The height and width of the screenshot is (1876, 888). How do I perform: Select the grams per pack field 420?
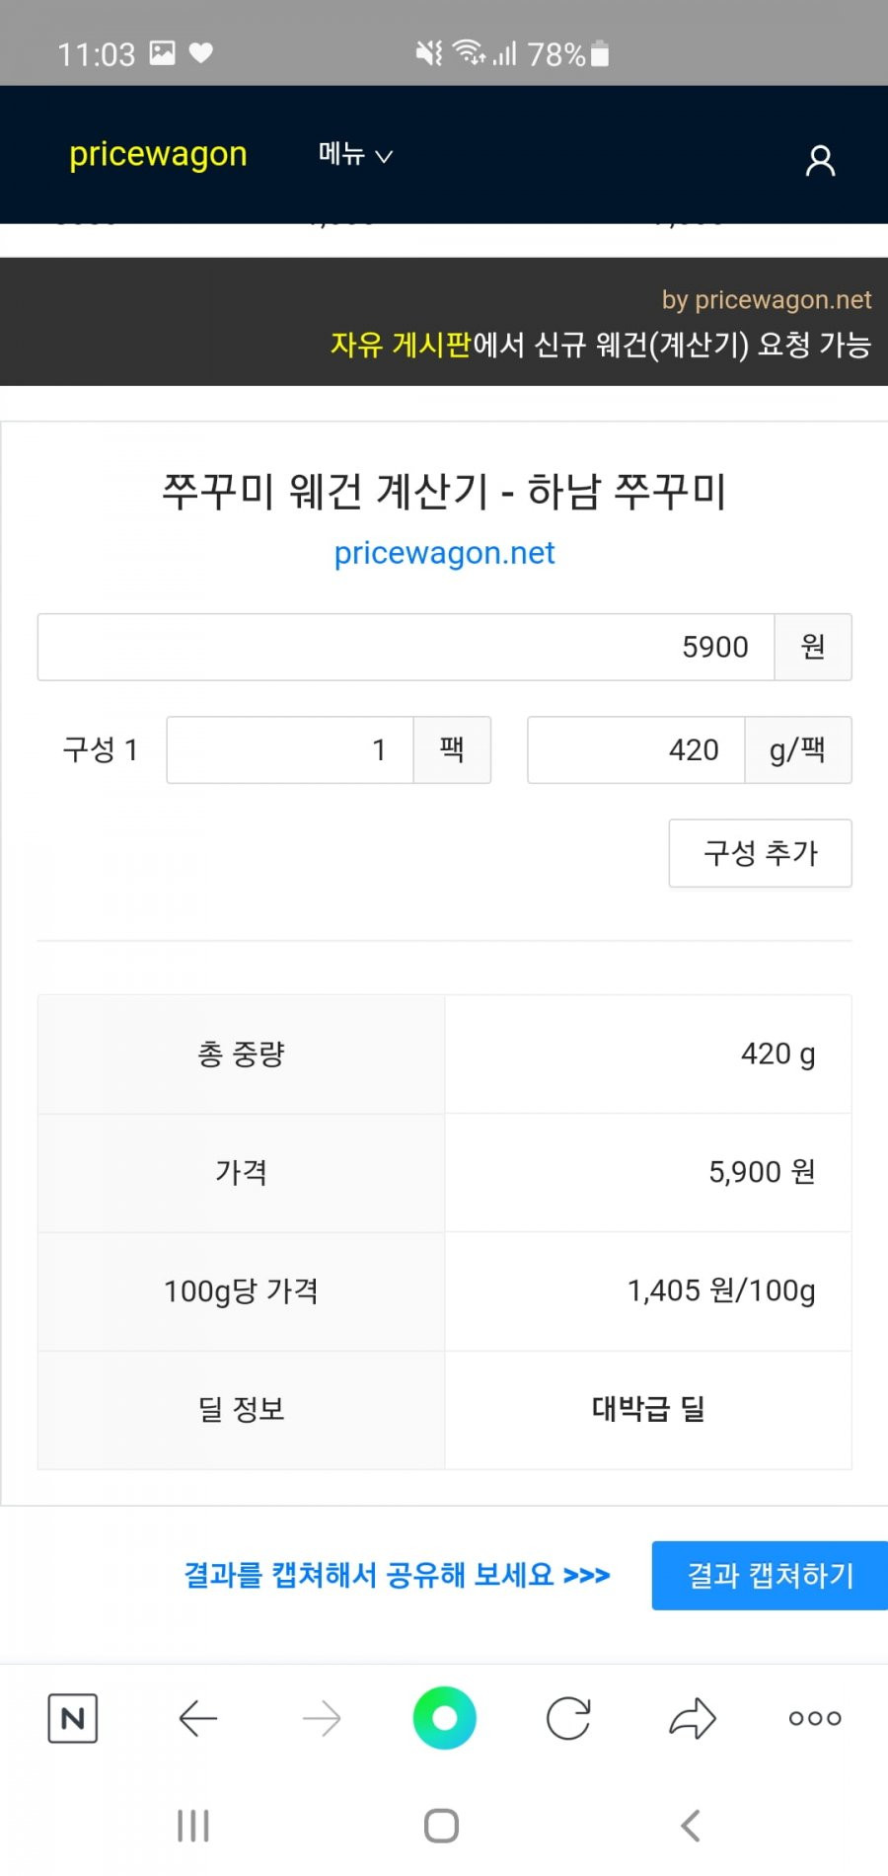(x=636, y=749)
